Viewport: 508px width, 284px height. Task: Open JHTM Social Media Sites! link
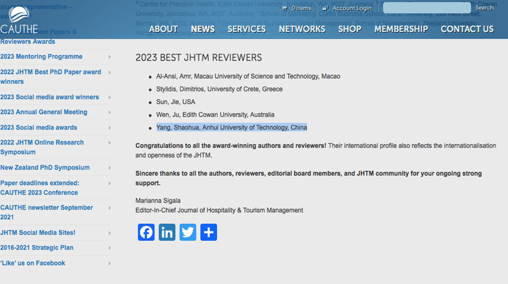38,233
